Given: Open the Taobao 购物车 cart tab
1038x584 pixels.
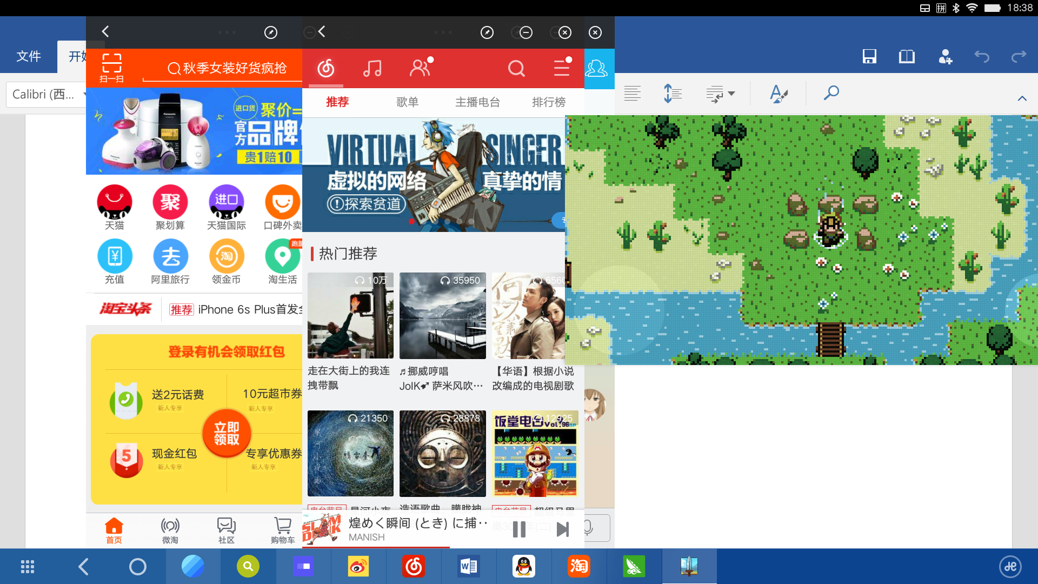Looking at the screenshot, I should click(x=283, y=530).
